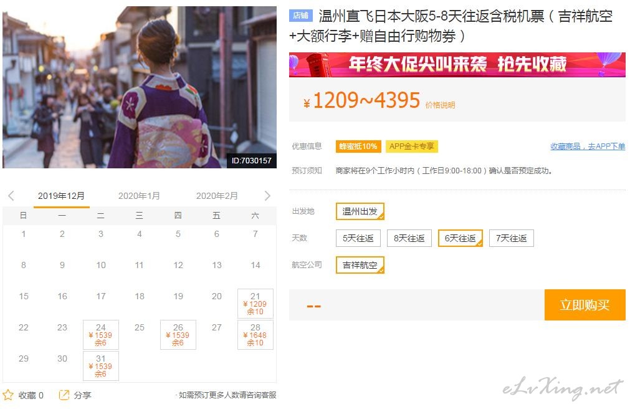Click the star favorite icon
The height and width of the screenshot is (409, 630).
click(x=8, y=395)
